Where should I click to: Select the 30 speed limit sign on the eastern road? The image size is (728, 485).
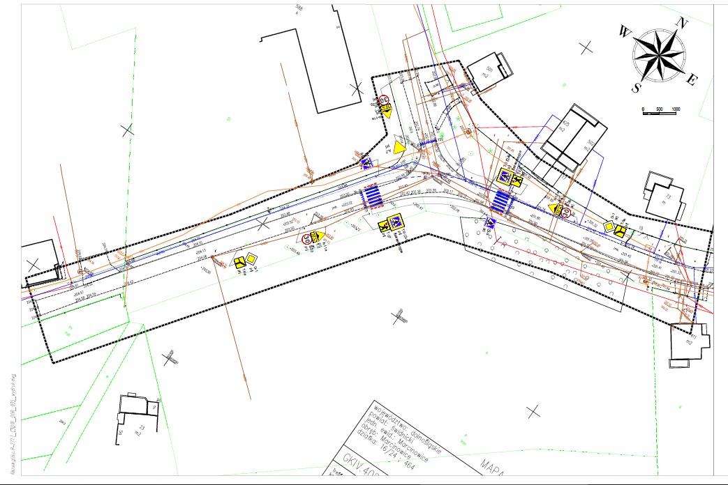click(x=565, y=213)
